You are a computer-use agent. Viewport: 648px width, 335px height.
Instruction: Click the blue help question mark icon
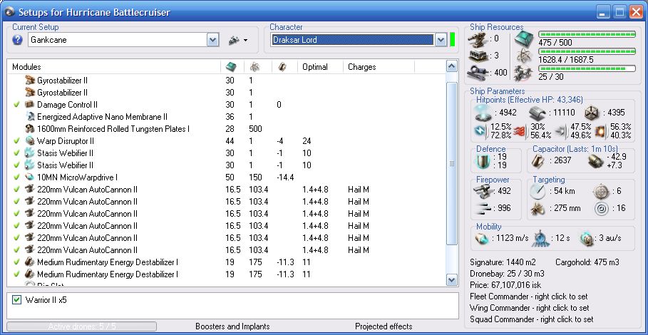click(x=18, y=40)
